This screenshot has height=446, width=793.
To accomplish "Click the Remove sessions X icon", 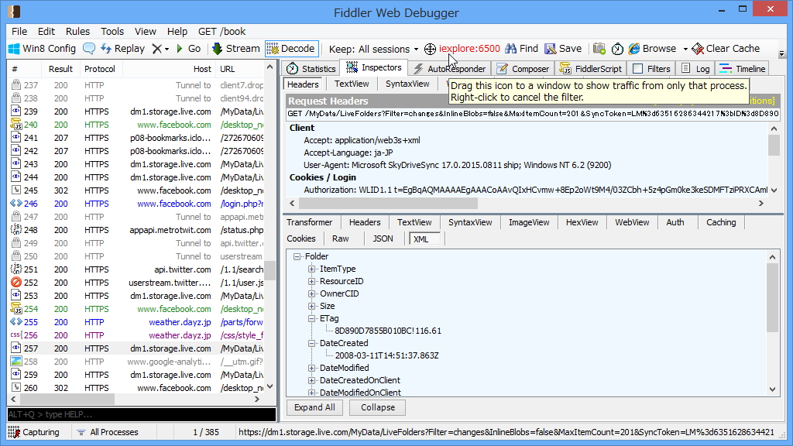I will pyautogui.click(x=157, y=49).
